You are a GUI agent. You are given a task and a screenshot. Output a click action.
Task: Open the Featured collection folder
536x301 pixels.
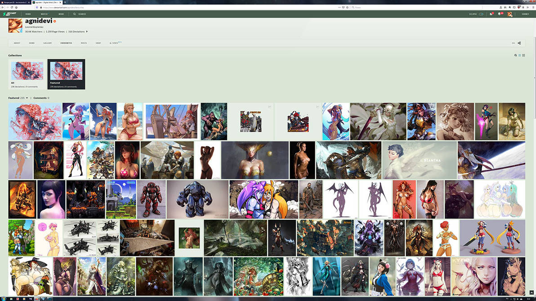[x=66, y=74]
